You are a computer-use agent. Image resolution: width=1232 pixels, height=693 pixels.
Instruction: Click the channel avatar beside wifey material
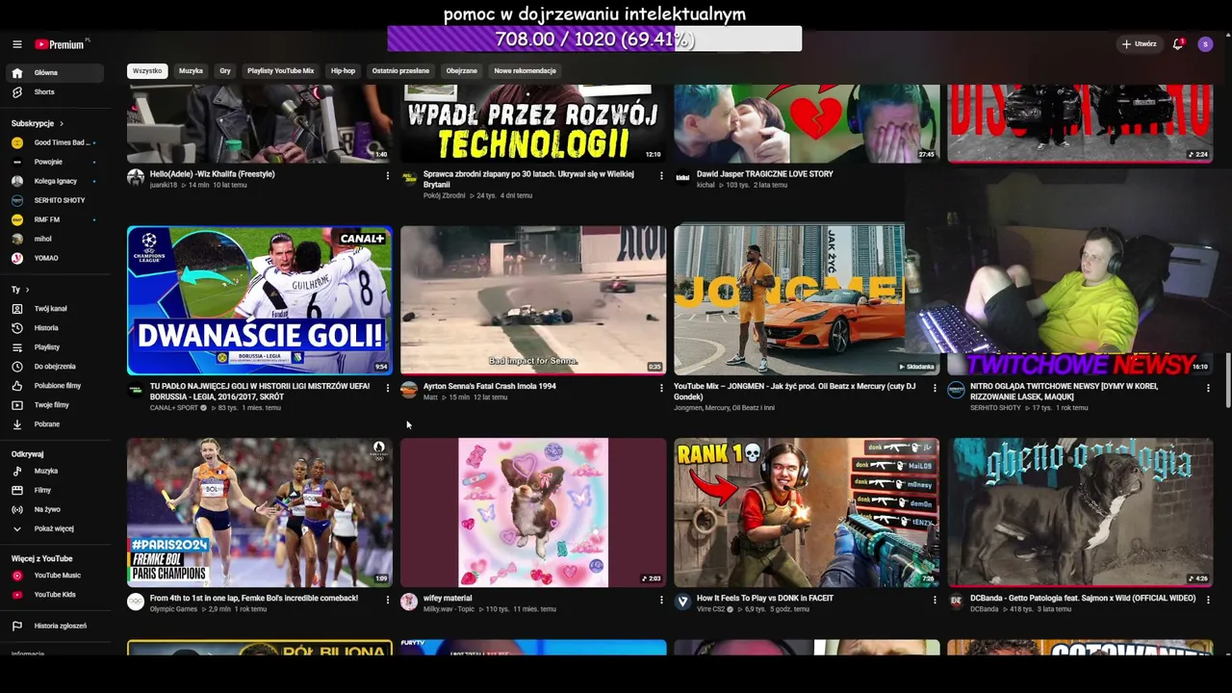[409, 602]
